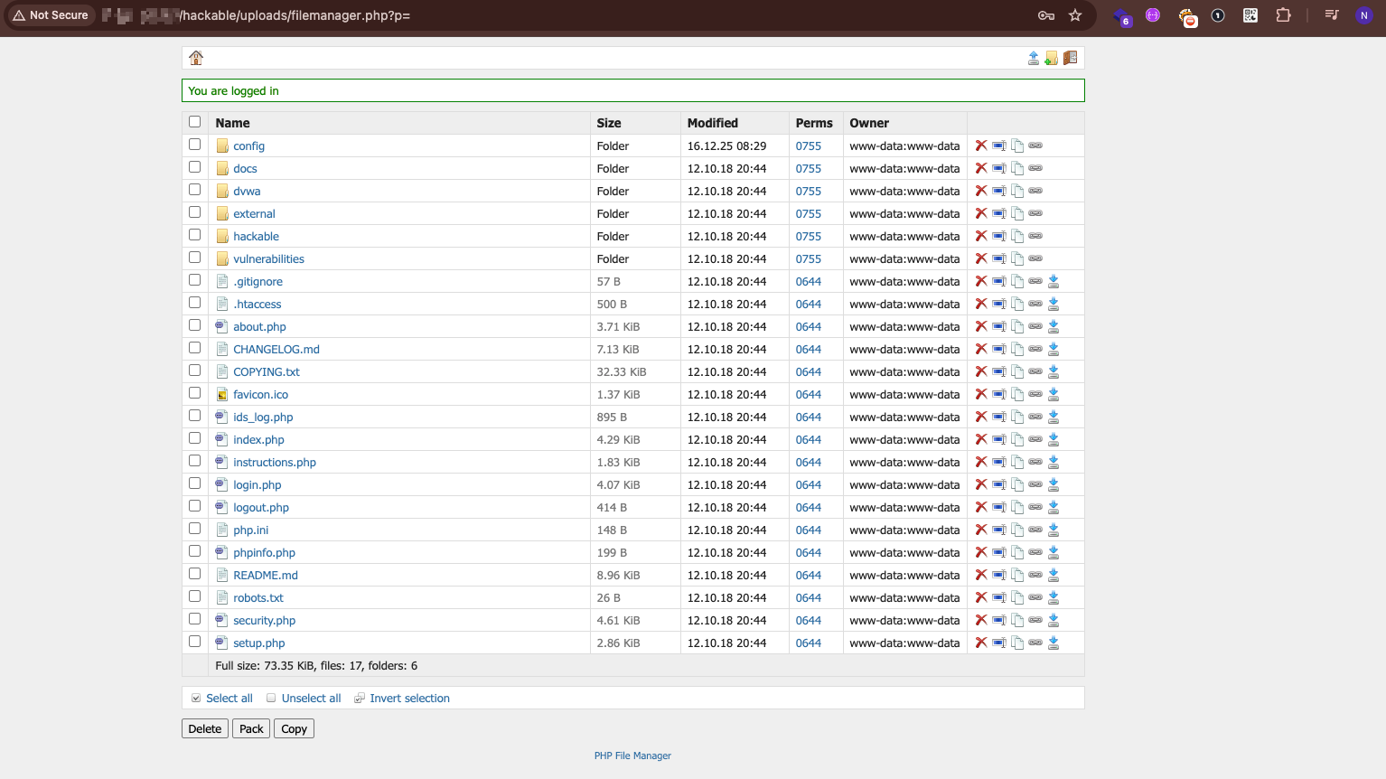
Task: Download setup.php using its download icon
Action: (x=1054, y=643)
